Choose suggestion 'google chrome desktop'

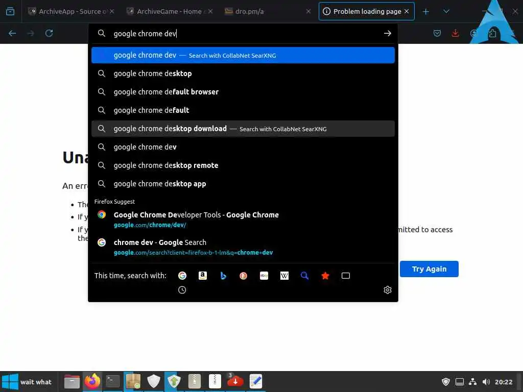click(243, 73)
